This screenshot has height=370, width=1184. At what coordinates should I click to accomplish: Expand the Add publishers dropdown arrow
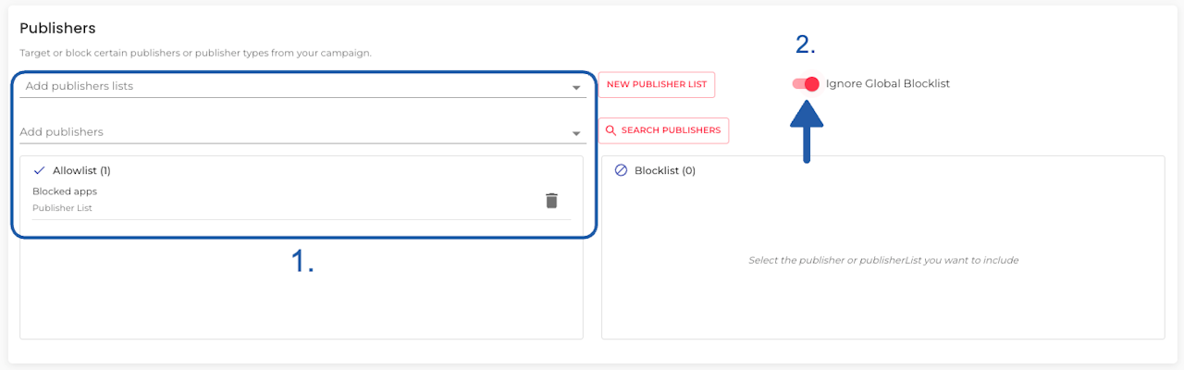click(x=578, y=133)
